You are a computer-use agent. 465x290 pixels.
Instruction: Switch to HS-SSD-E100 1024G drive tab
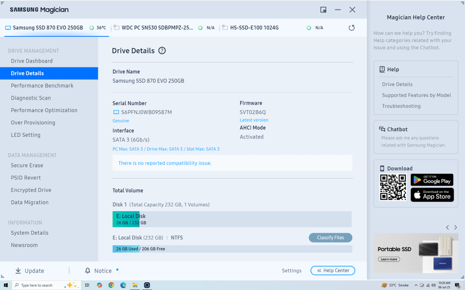pyautogui.click(x=254, y=28)
